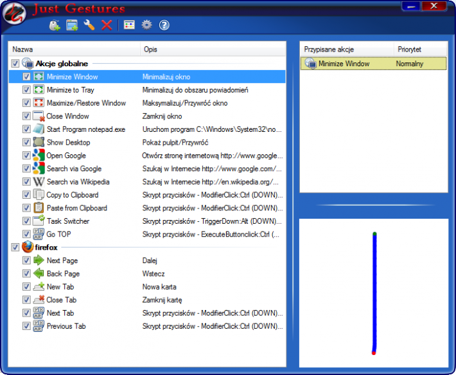Click the add new gesture mouse icon
The image size is (456, 375).
pos(55,25)
